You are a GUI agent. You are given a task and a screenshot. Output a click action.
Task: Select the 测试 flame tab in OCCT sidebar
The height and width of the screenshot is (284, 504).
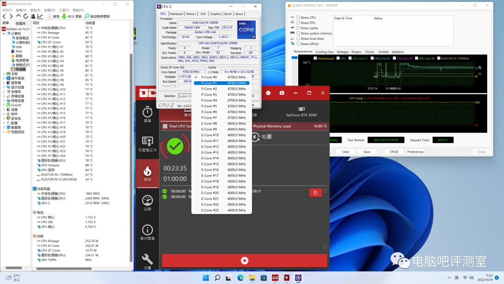pos(147,173)
